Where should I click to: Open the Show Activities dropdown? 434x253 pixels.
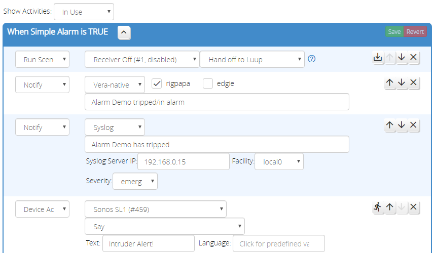84,12
